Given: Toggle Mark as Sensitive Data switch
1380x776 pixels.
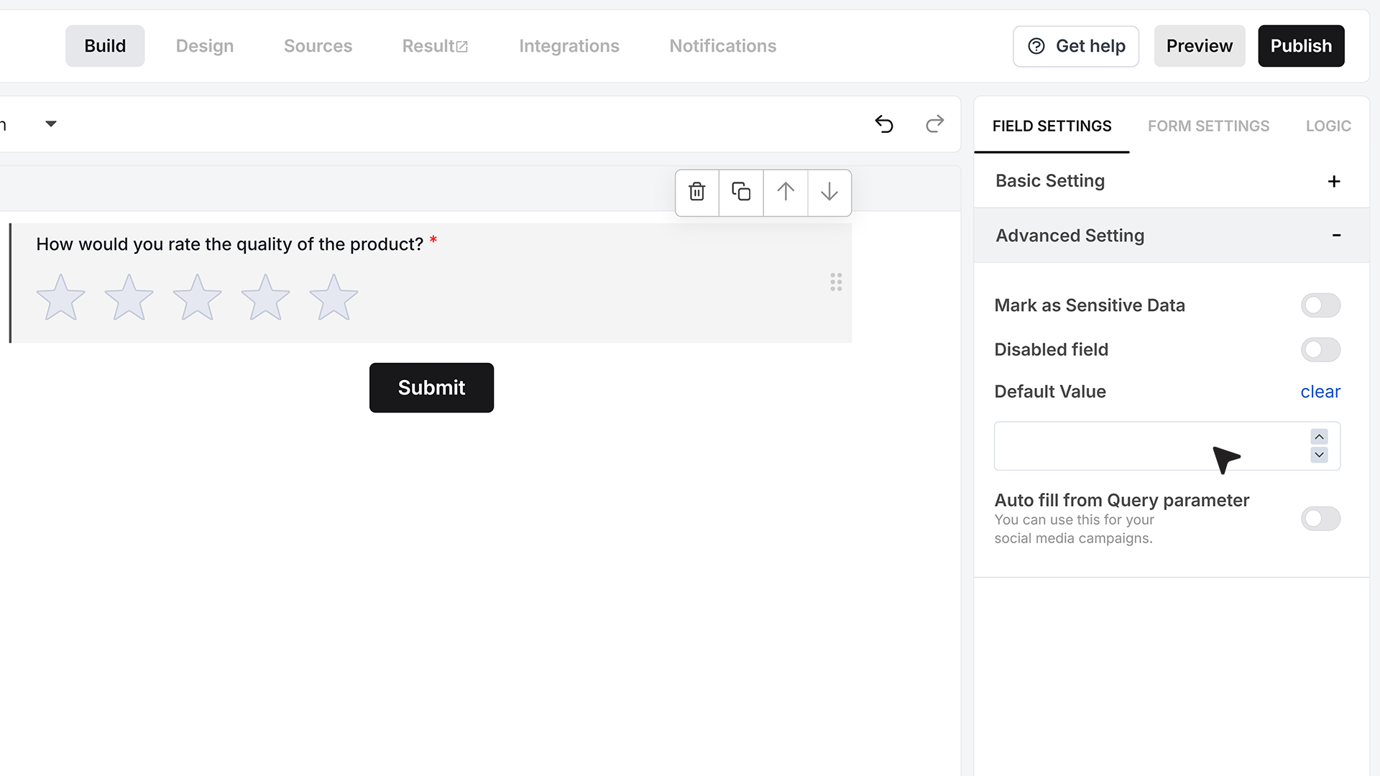Looking at the screenshot, I should (x=1320, y=305).
